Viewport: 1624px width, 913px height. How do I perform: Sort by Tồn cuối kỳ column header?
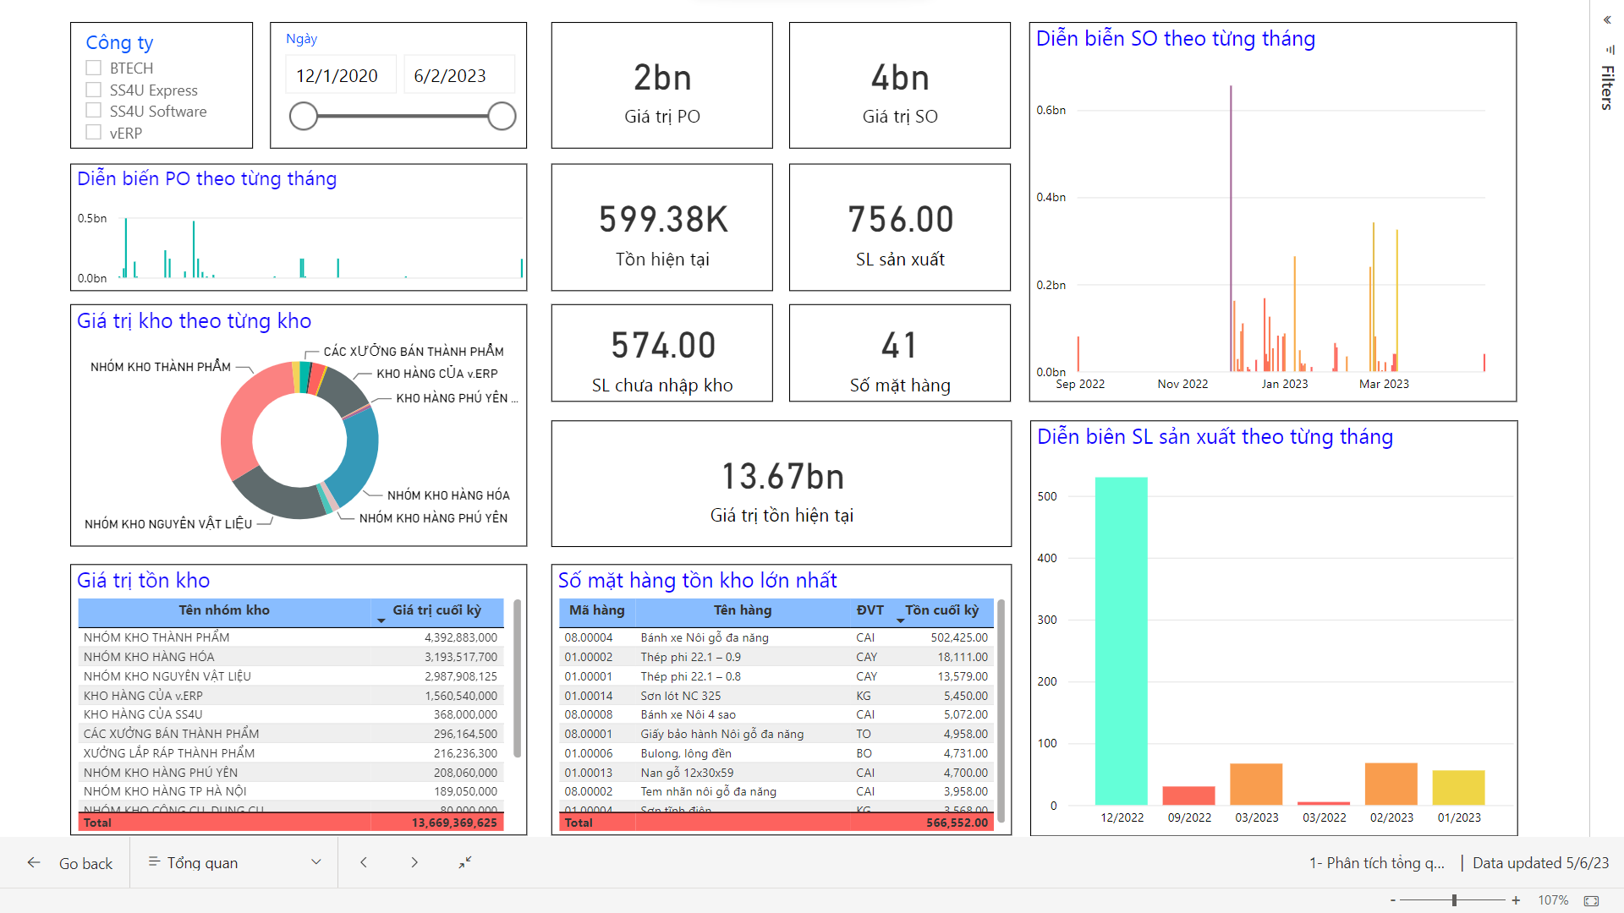941,610
